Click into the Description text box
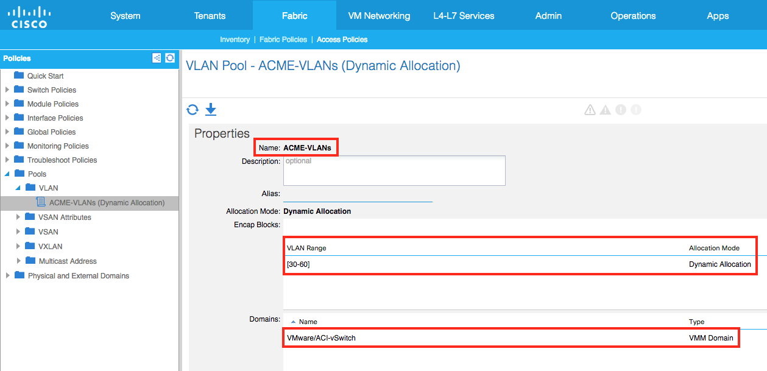The height and width of the screenshot is (371, 767). pyautogui.click(x=394, y=171)
